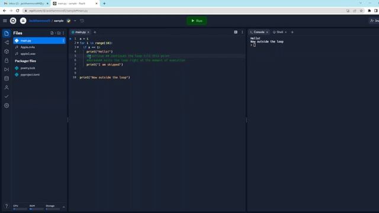
Task: Select main.py in file list
Action: tap(39, 41)
